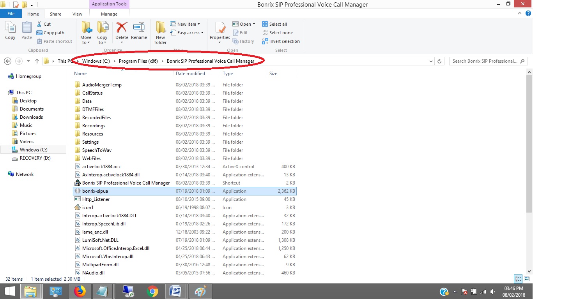
Task: Select Downloads in navigation pane
Action: click(27, 117)
